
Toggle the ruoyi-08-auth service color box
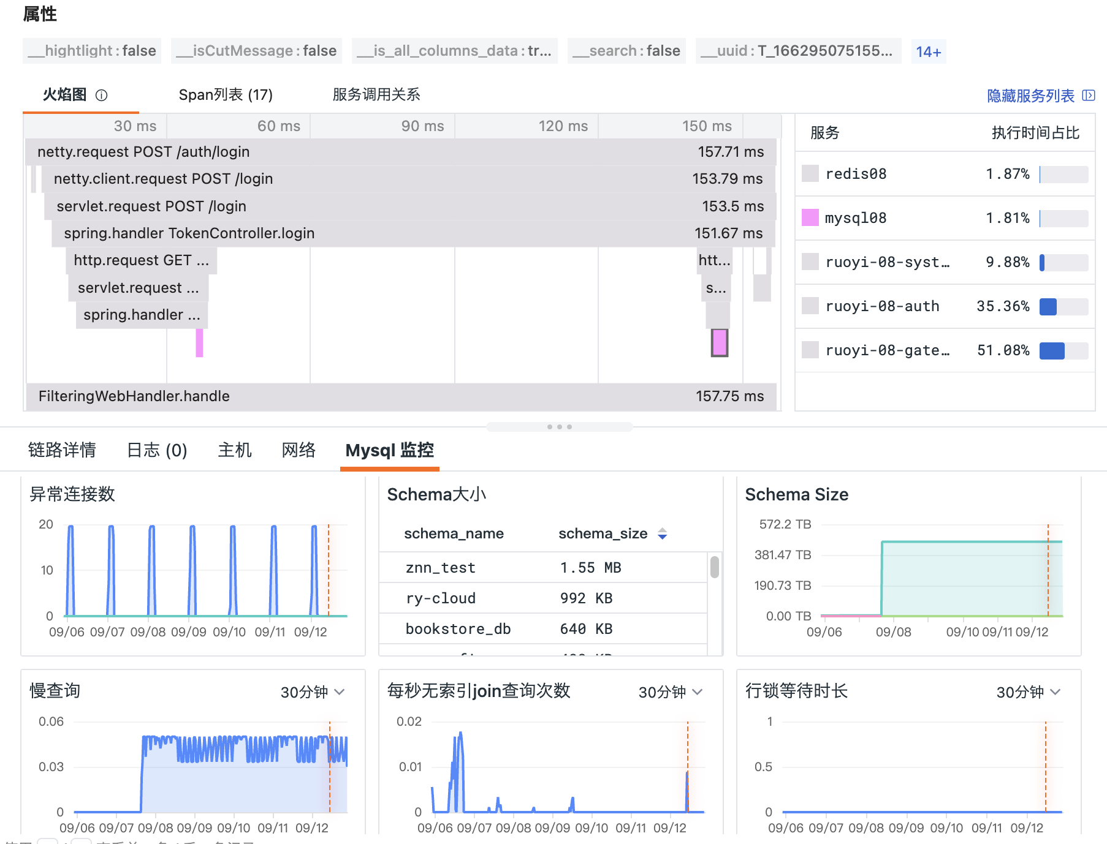(810, 306)
